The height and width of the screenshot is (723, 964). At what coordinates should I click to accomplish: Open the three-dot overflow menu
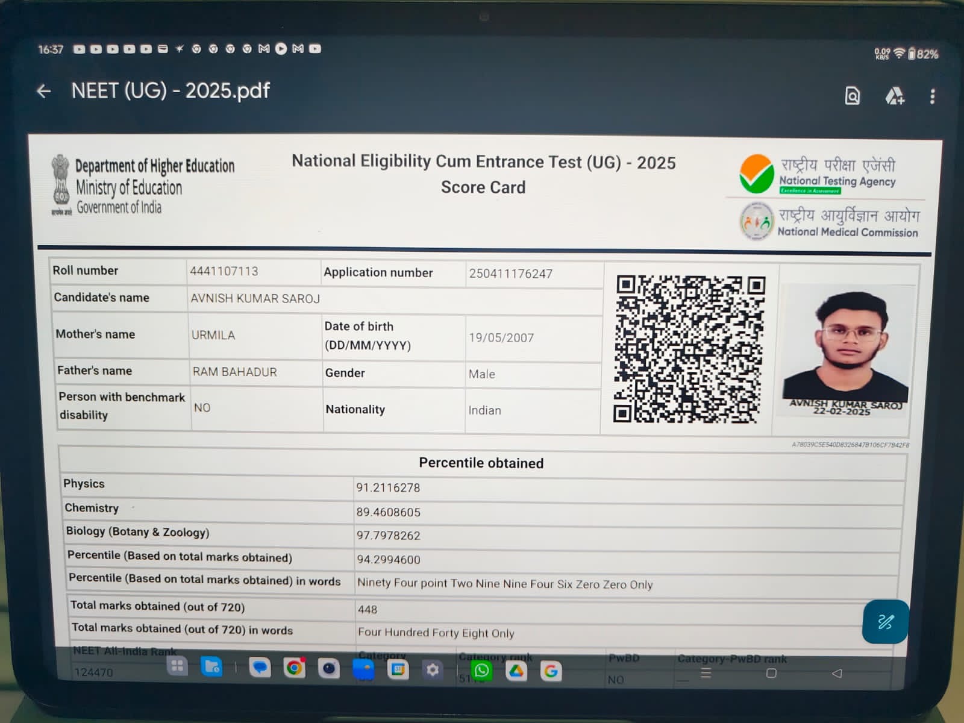point(932,96)
